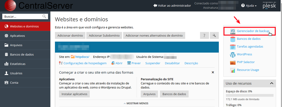Click the question mark help button
Screen dimensions: 282x107
coord(204,35)
